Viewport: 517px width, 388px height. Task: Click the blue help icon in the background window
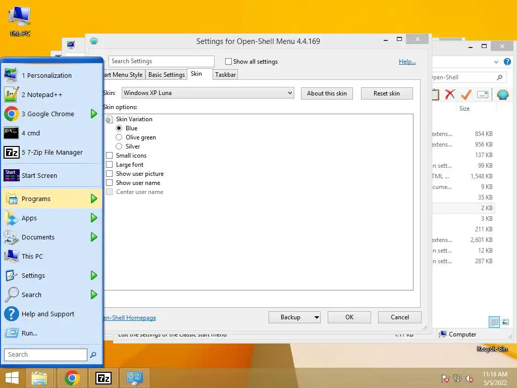click(507, 62)
